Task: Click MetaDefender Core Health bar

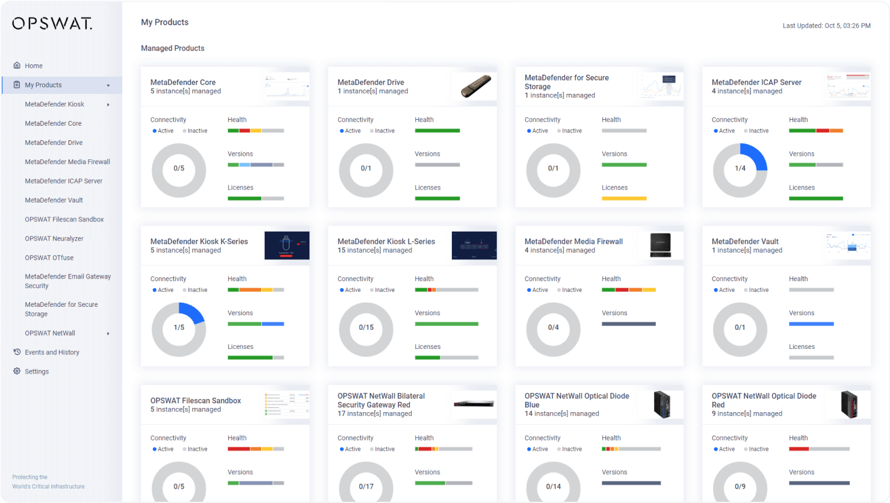Action: click(256, 131)
